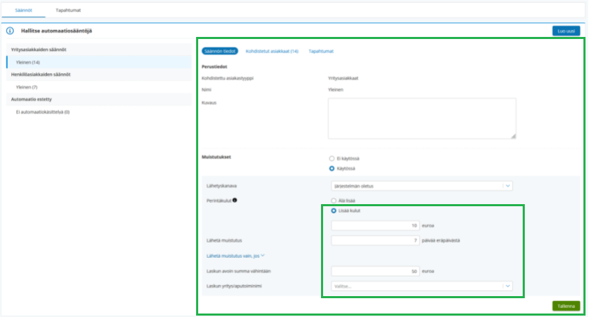Viewport: 589px width, 317px height.
Task: Open the Lähetyskanava dropdown
Action: [422, 186]
